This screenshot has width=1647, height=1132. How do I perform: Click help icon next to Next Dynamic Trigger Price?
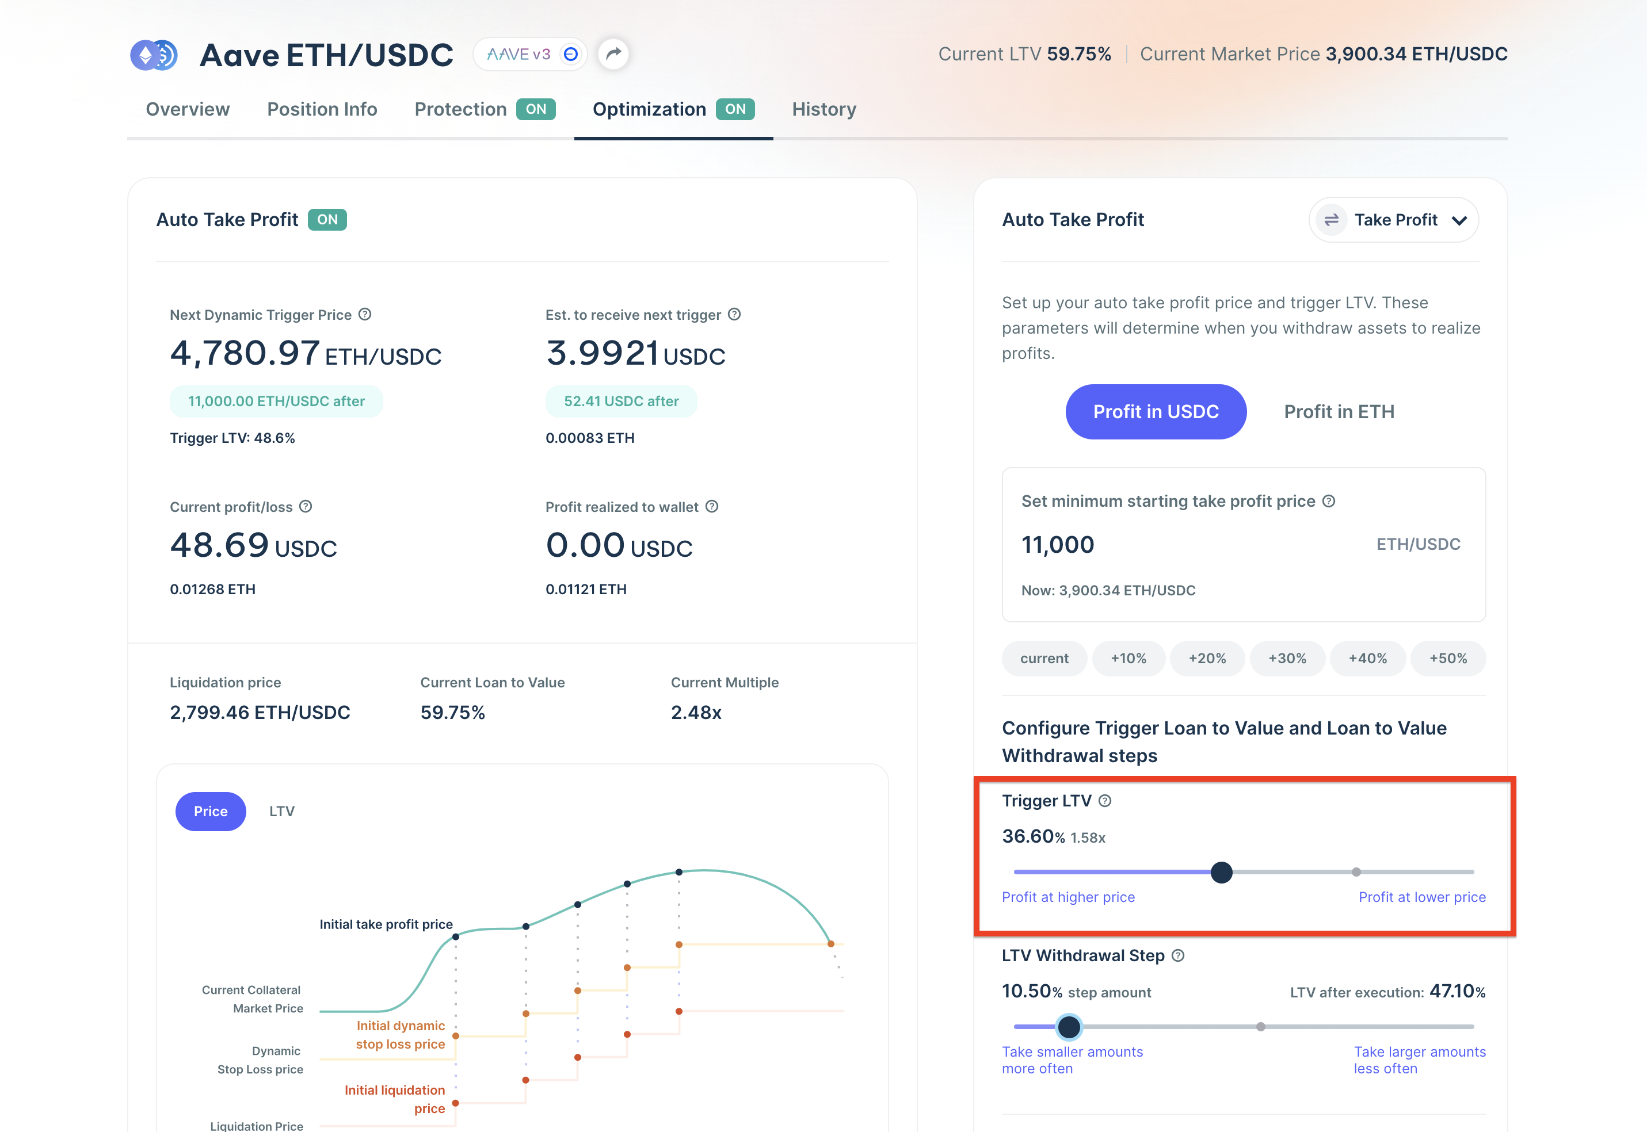(365, 314)
